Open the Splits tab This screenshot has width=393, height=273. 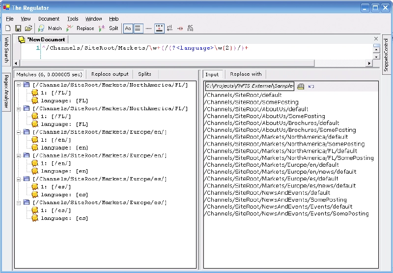(144, 74)
